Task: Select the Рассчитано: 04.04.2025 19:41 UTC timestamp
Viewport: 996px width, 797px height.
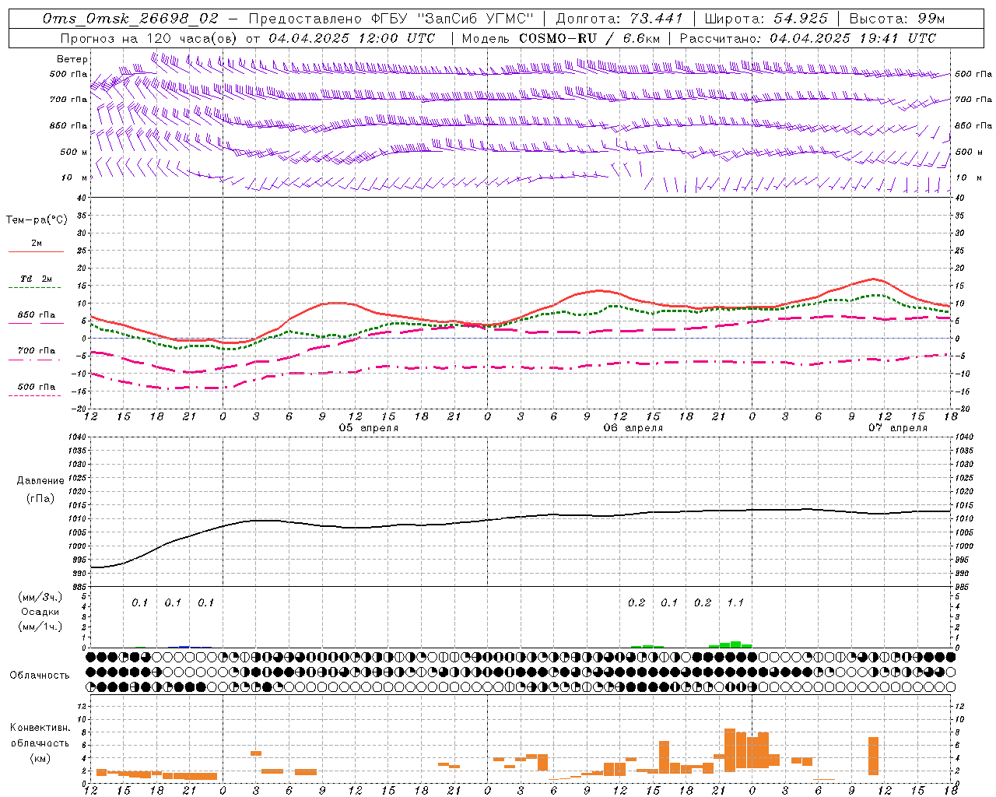Action: pos(808,38)
